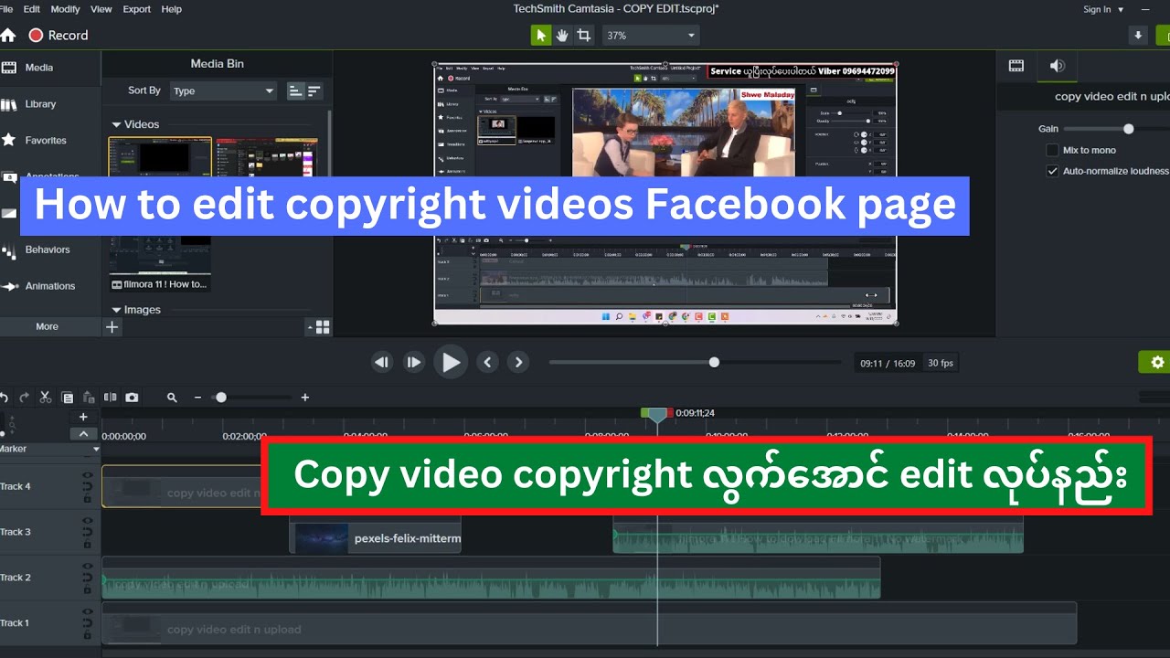
Task: Collapse the Videos section in Media Bin
Action: click(x=116, y=124)
